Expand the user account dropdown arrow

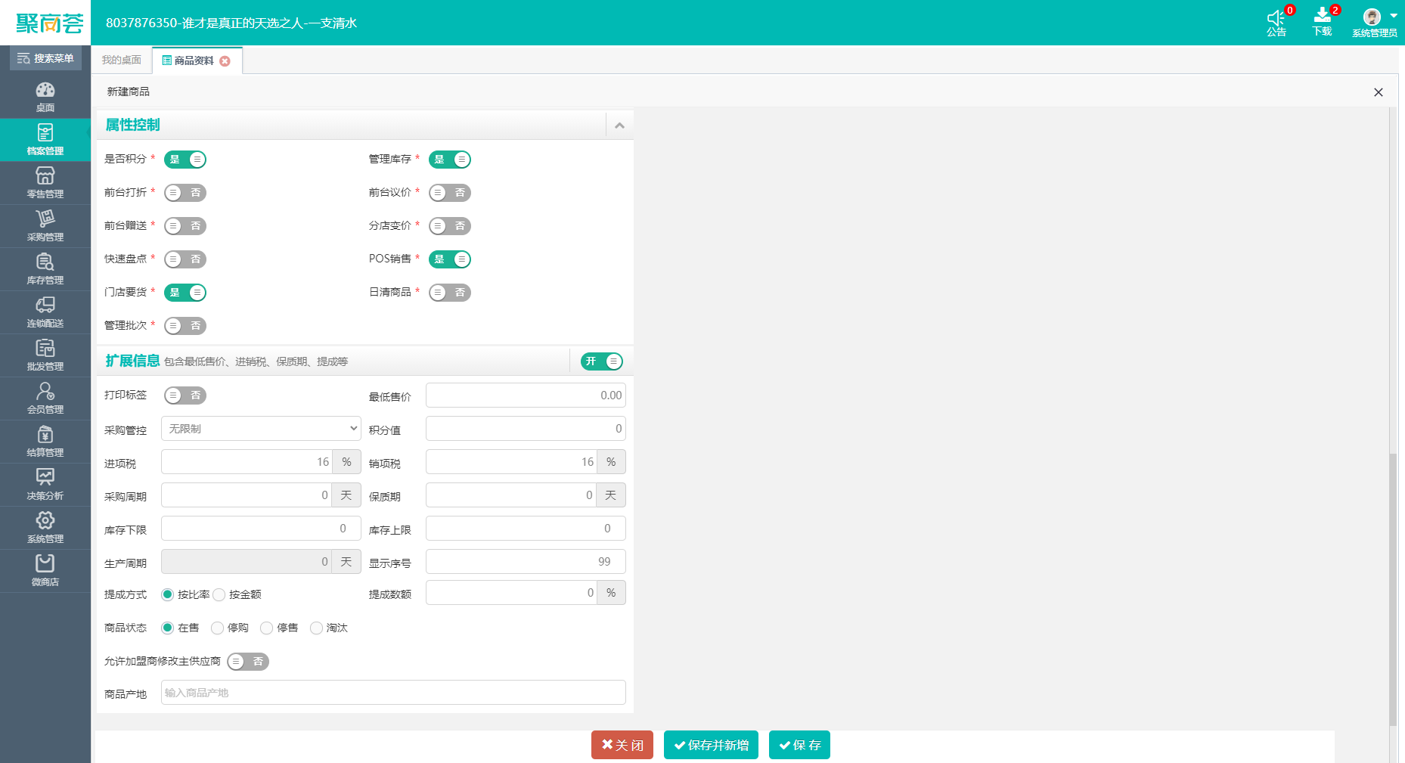point(1394,16)
